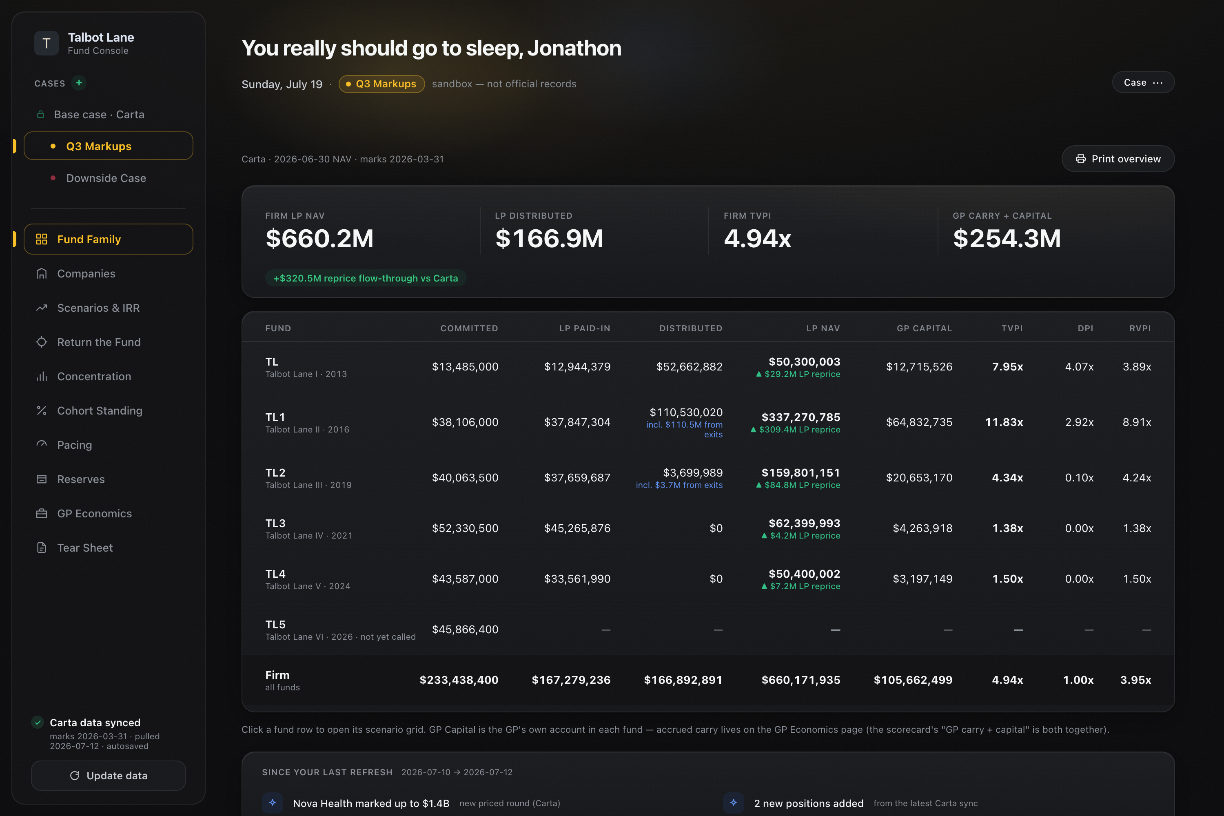Click the Concentration bar chart icon
The image size is (1224, 816).
coord(42,376)
